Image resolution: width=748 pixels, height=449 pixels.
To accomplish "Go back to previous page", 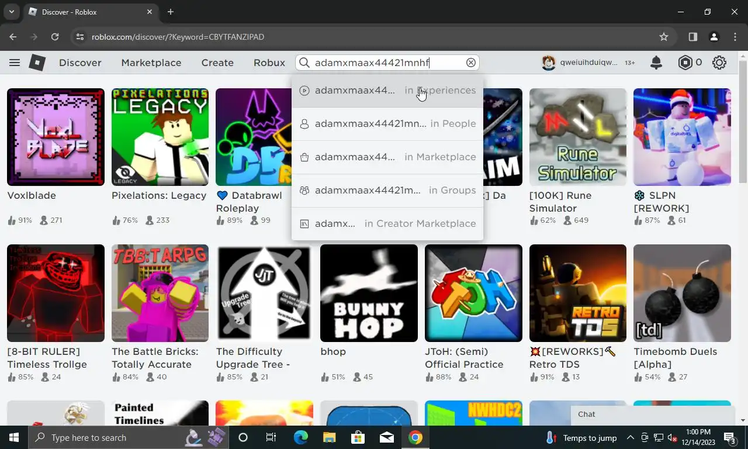I will (x=13, y=37).
